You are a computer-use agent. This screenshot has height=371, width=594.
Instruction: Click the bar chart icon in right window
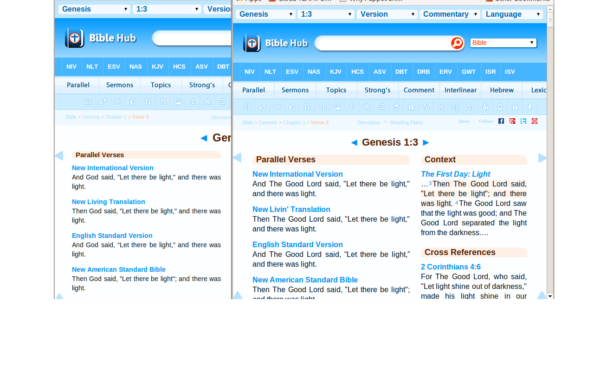pos(411,107)
